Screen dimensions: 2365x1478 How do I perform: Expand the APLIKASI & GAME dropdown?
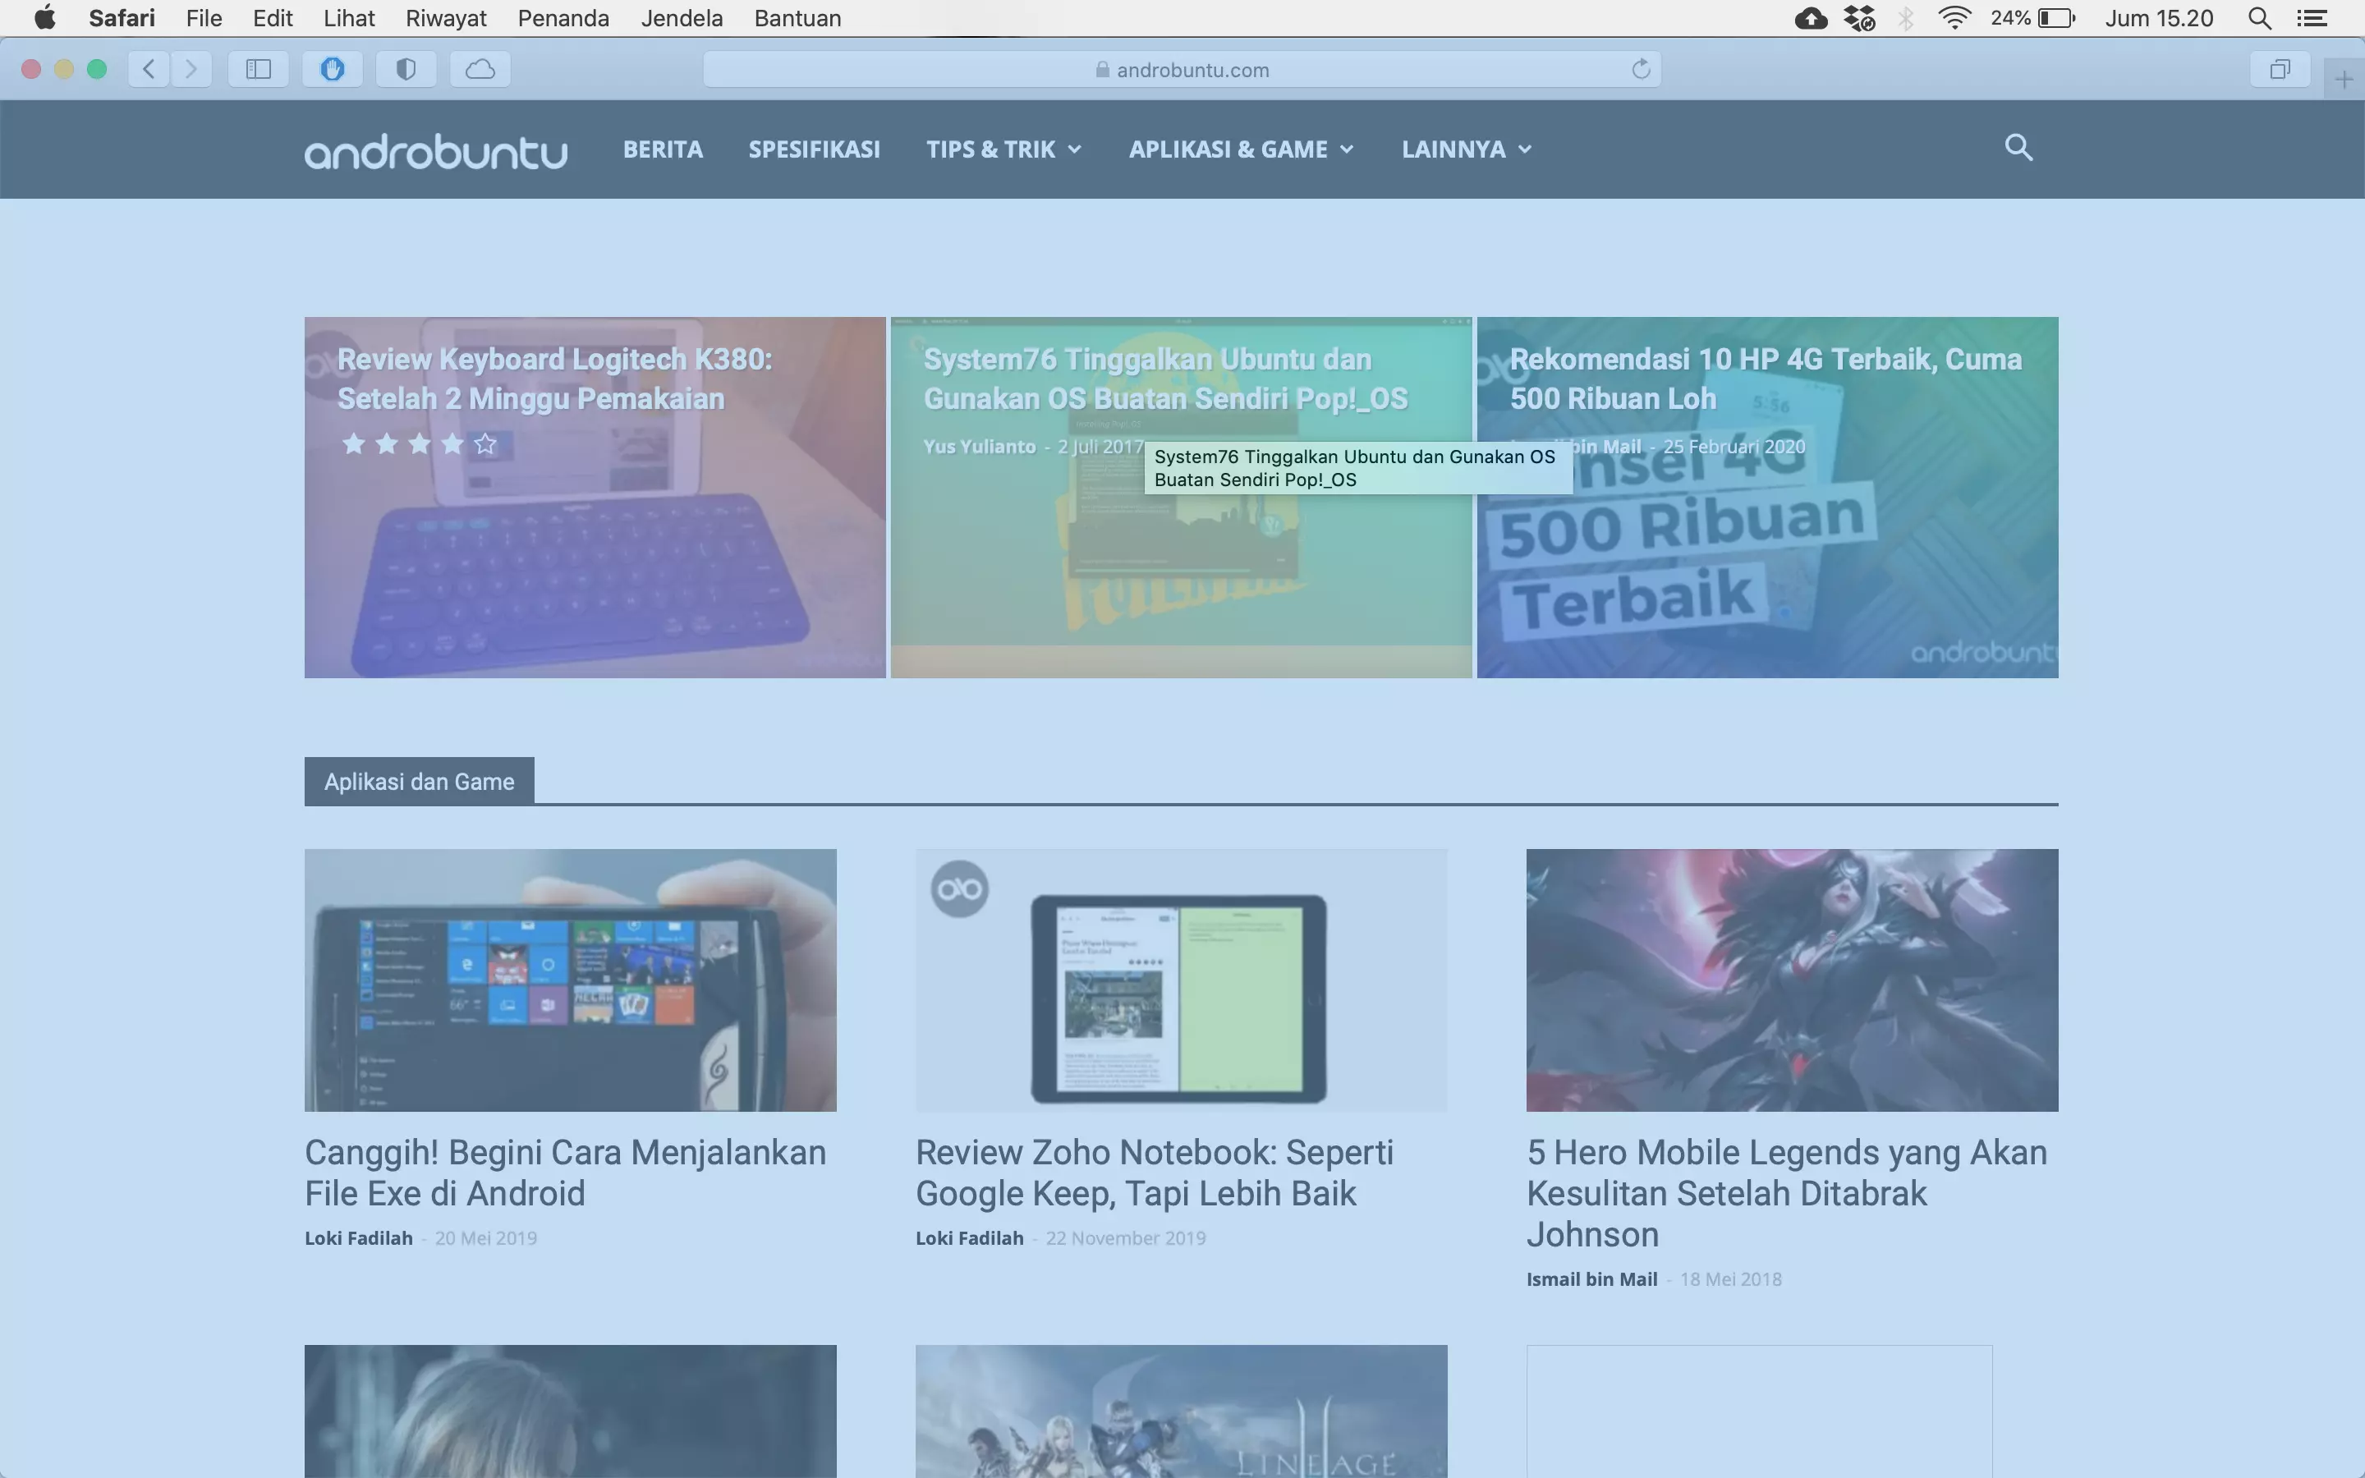pos(1240,149)
